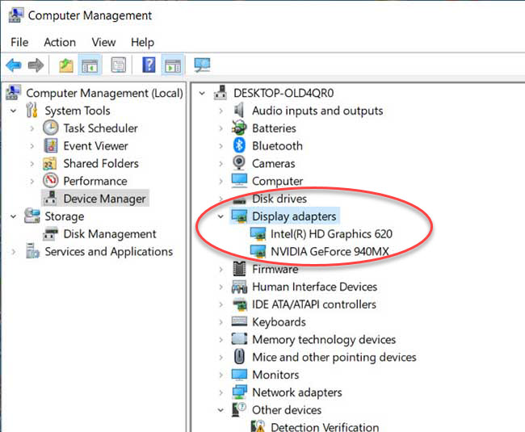
Task: Select Intel(R) HD Graphics 620 adapter
Action: 331,234
